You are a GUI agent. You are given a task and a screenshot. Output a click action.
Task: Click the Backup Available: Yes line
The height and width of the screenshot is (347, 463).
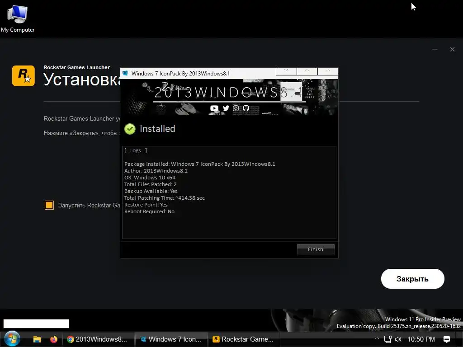[151, 191]
